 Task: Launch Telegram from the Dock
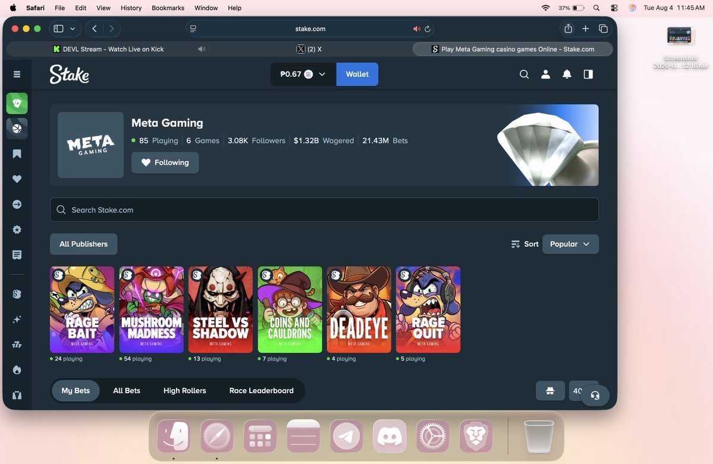347,436
